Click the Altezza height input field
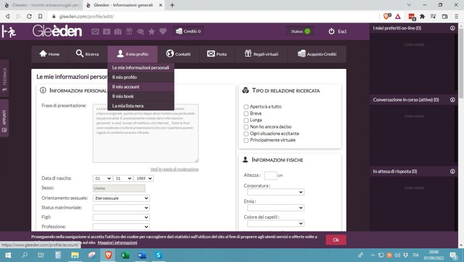The width and height of the screenshot is (464, 262). 271,175
